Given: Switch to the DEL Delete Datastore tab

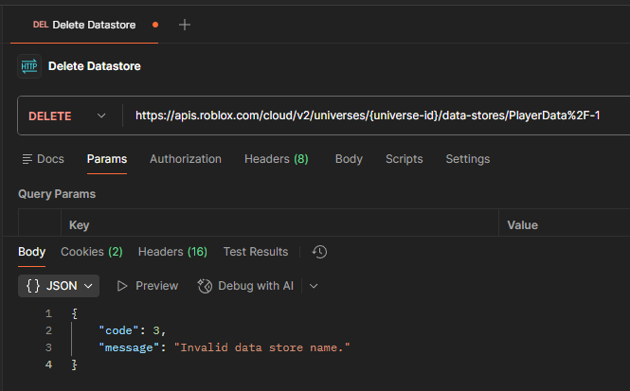Looking at the screenshot, I should (84, 25).
